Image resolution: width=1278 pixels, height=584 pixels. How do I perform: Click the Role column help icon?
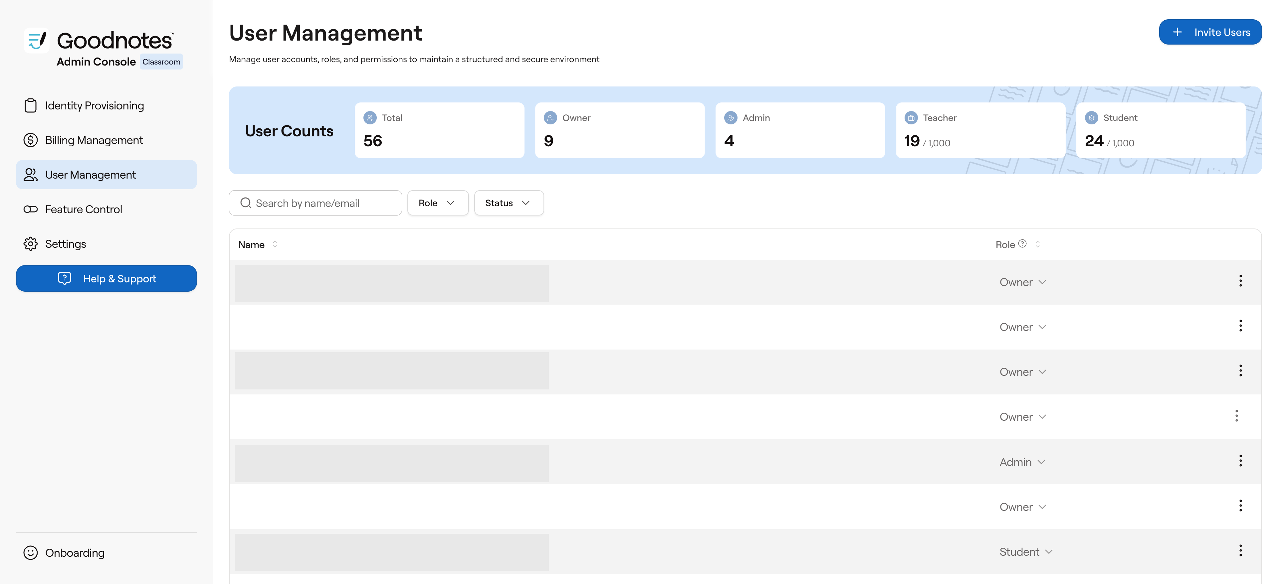click(1022, 244)
